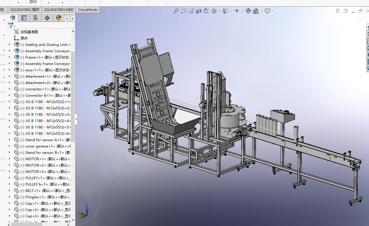Switch to the DisplayManager color ball tab

pos(59,18)
